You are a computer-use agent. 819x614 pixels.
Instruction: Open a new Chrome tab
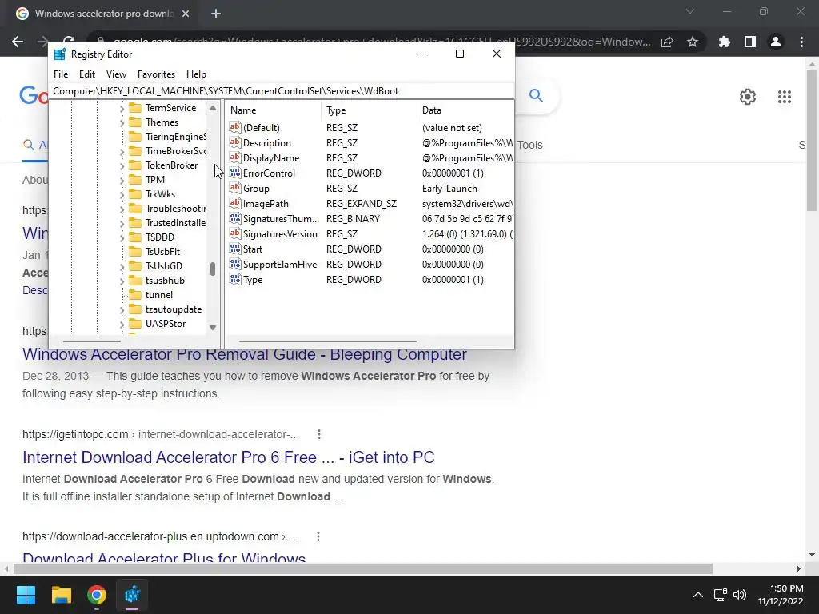[x=216, y=14]
